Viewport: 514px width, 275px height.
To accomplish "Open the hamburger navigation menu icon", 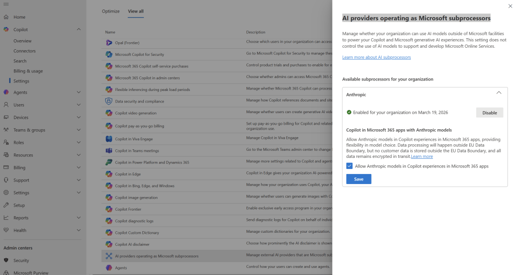I will point(6,5).
